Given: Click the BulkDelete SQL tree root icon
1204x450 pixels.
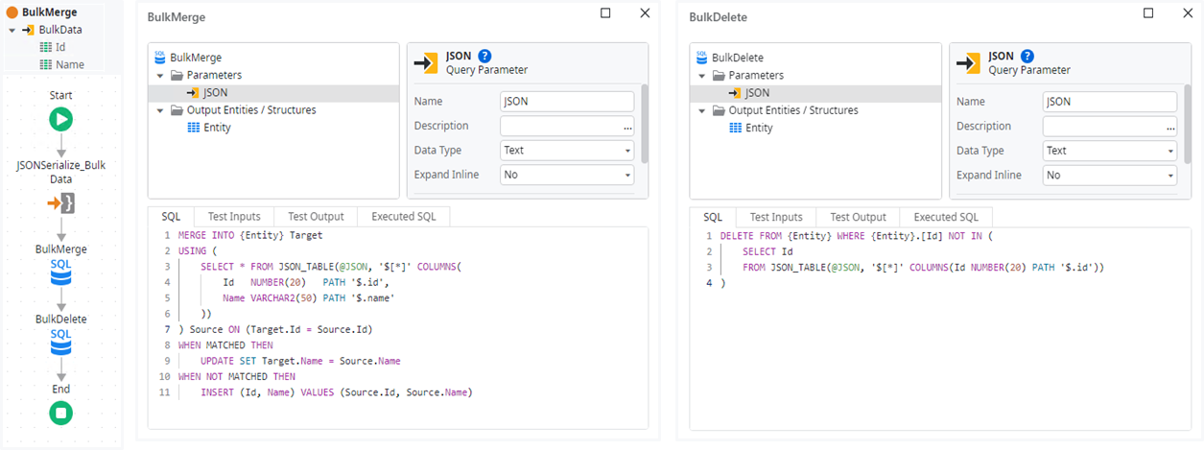Looking at the screenshot, I should [702, 58].
